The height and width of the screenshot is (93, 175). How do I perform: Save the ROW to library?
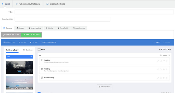pos(166,50)
